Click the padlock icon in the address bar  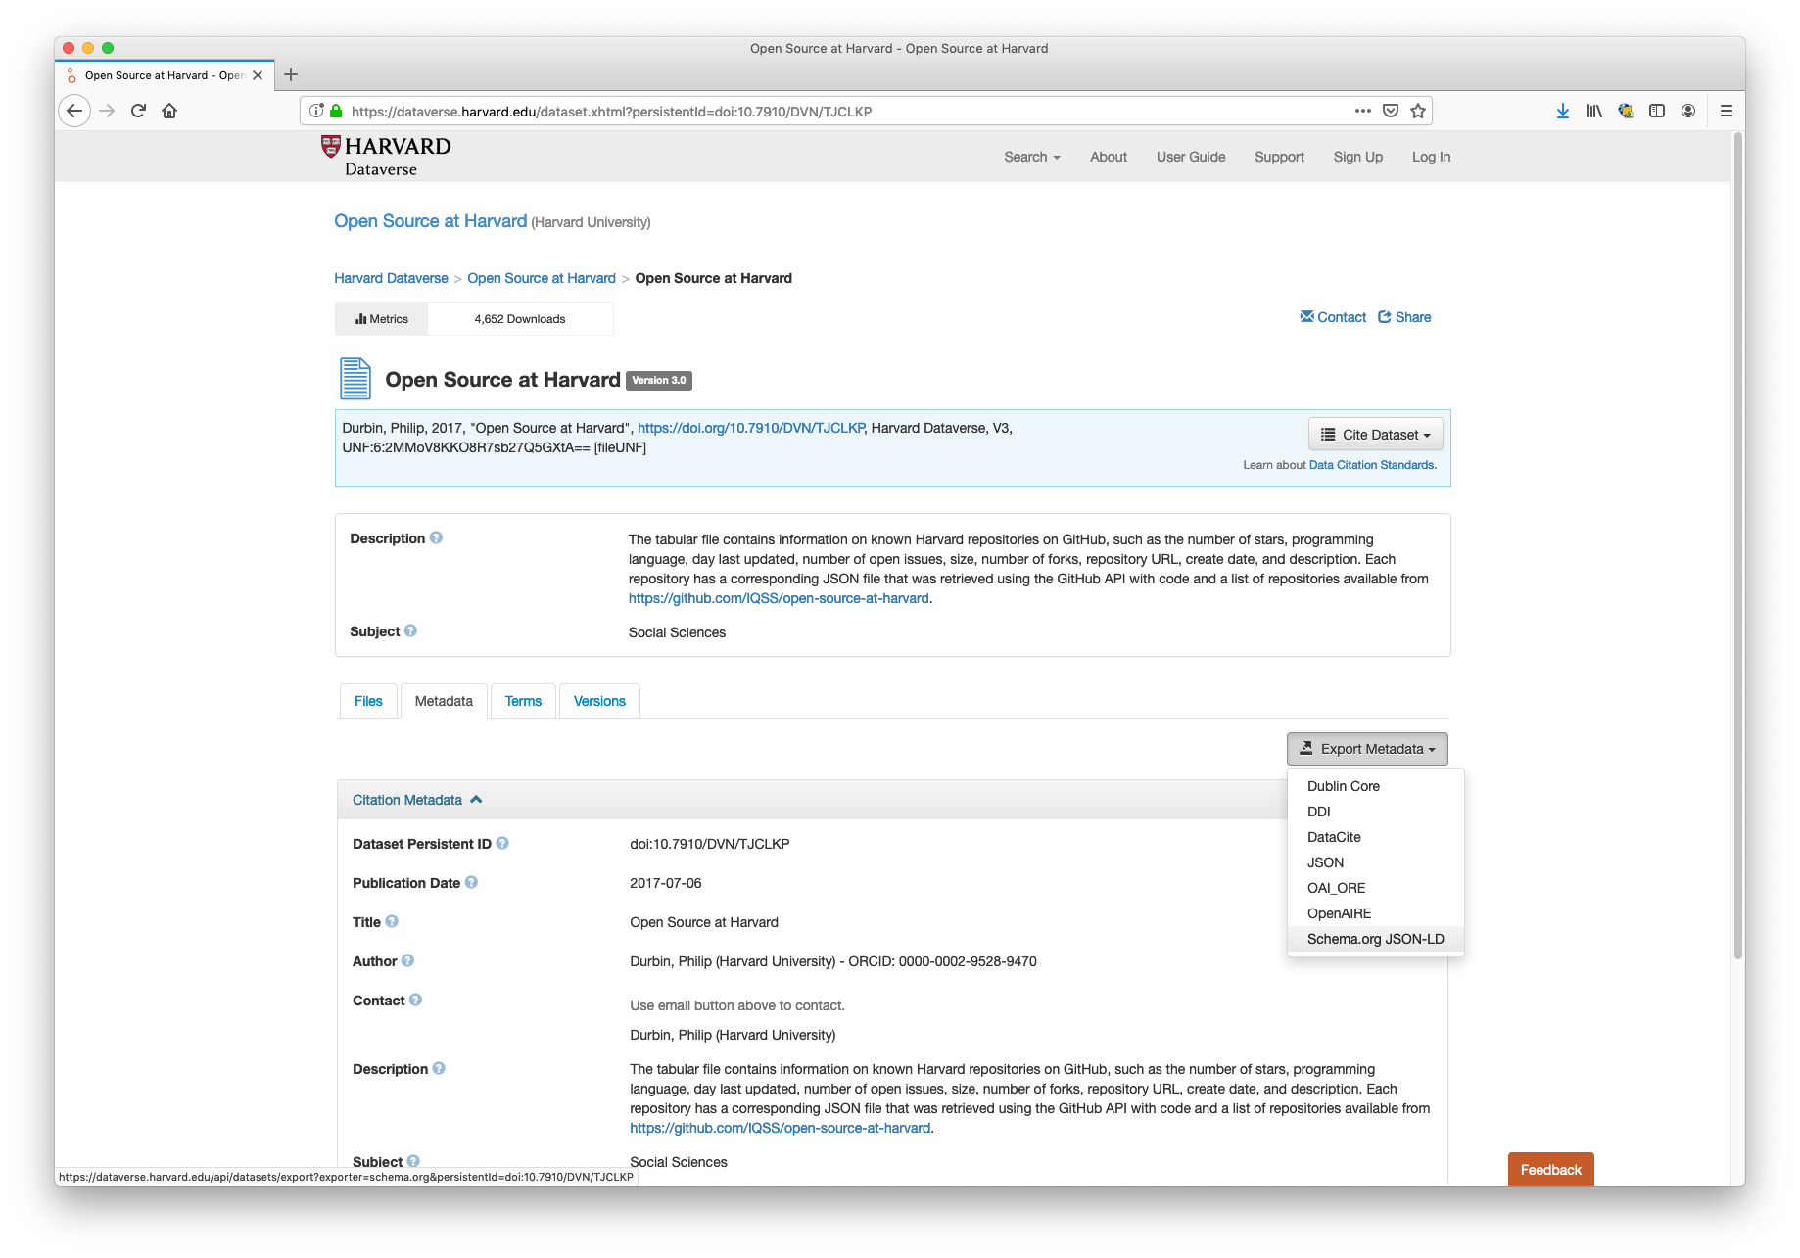(x=334, y=111)
